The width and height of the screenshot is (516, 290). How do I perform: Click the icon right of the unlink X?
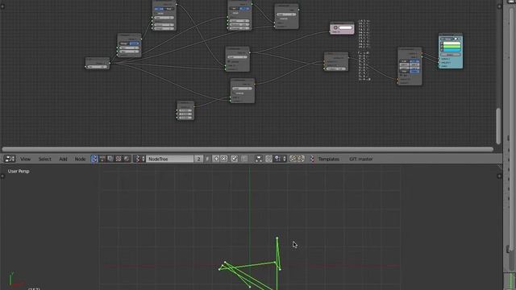pyautogui.click(x=235, y=159)
